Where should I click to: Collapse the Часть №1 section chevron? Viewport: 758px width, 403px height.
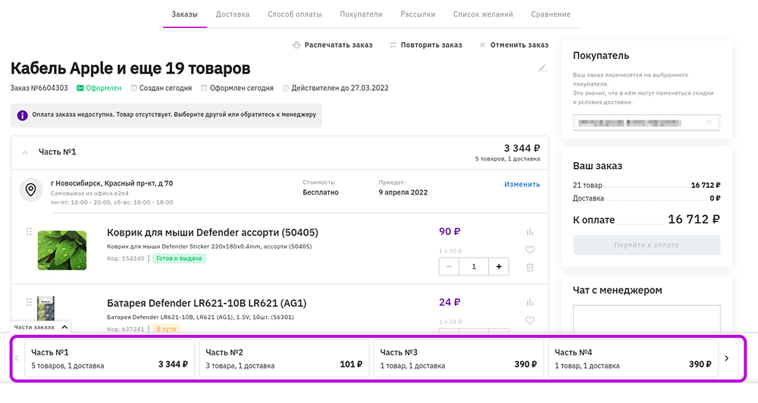tap(25, 152)
